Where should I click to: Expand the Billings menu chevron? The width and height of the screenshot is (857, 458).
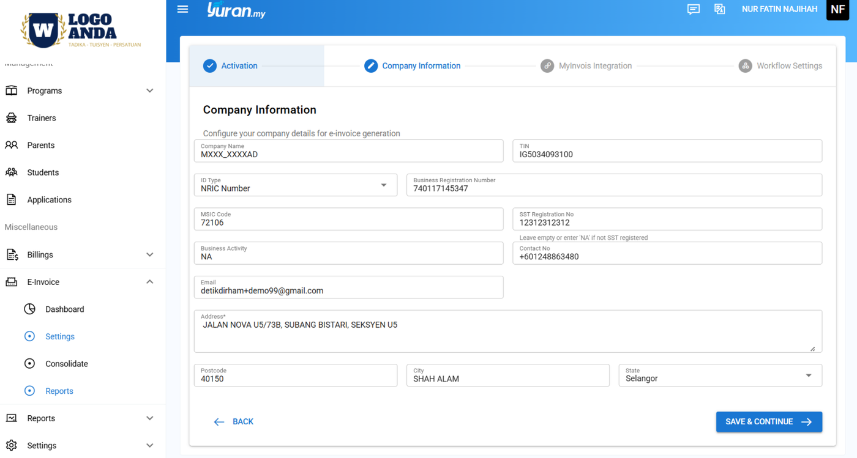150,255
